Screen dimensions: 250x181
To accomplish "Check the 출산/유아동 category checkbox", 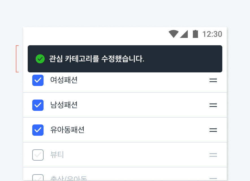I will point(38,178).
